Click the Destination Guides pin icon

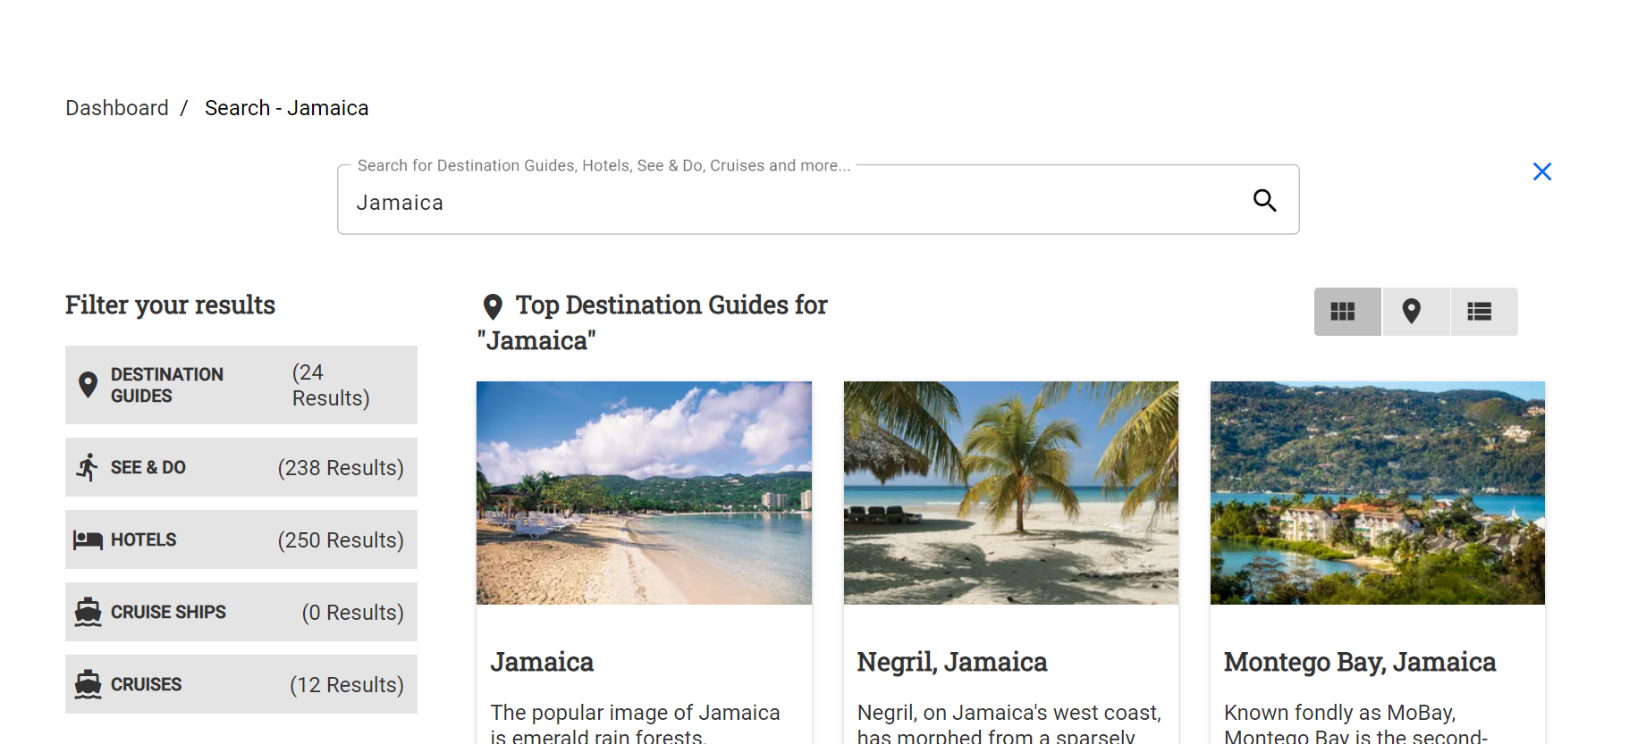[88, 385]
